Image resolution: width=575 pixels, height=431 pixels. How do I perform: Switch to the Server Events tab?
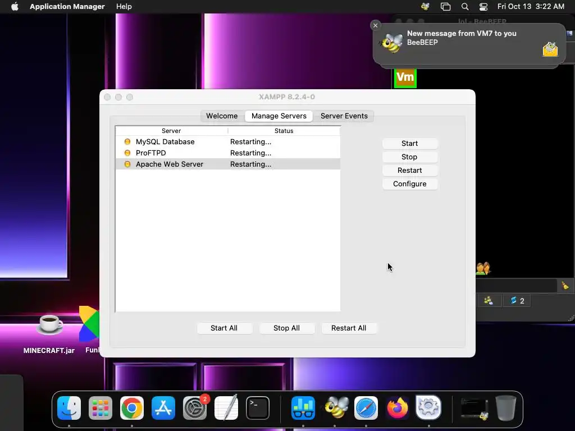344,116
